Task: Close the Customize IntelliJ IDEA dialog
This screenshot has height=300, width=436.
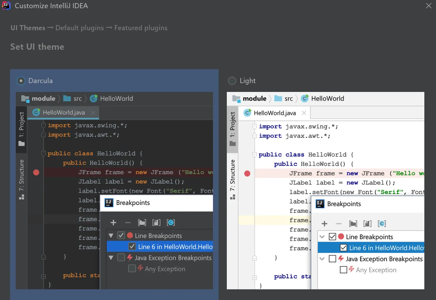Action: tap(428, 6)
